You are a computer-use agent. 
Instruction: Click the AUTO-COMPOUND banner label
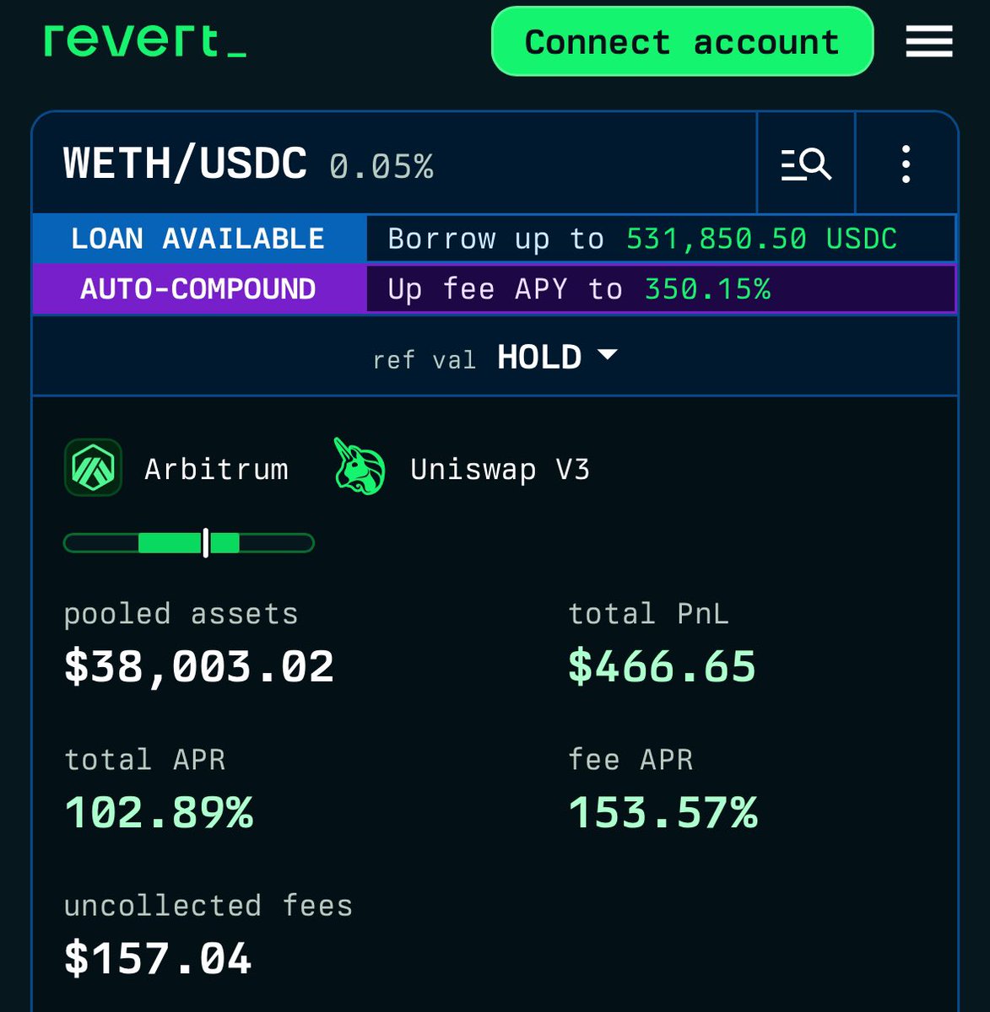[199, 289]
